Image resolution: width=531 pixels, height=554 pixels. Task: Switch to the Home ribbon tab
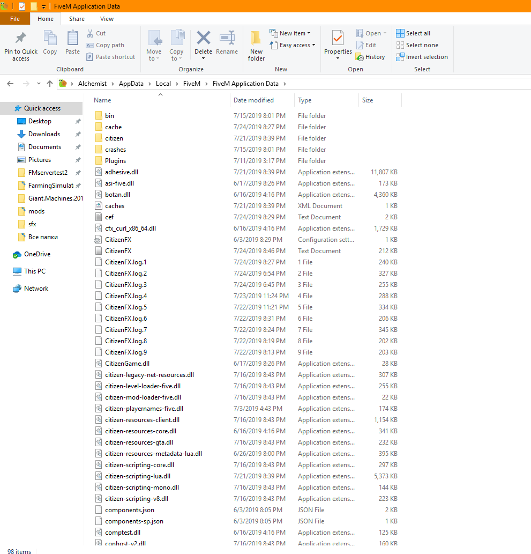point(46,19)
